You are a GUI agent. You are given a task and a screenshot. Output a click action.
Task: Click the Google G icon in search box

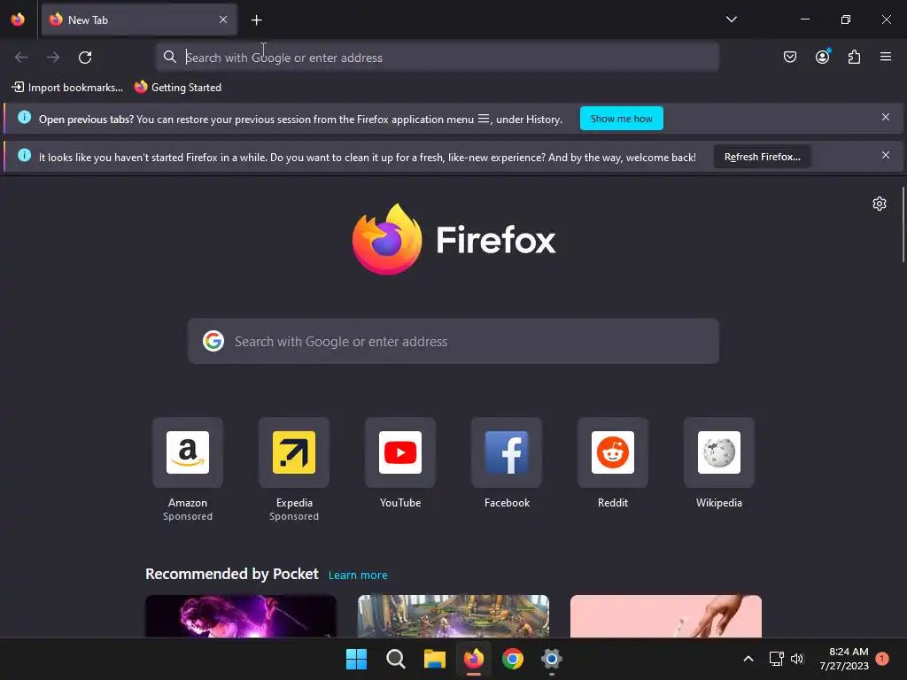(213, 341)
